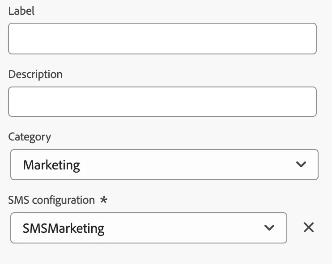
Task: Click the right end of Description input
Action: [x=311, y=102]
